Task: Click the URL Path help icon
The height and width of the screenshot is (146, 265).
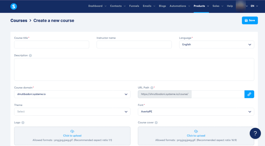Action: [152, 88]
